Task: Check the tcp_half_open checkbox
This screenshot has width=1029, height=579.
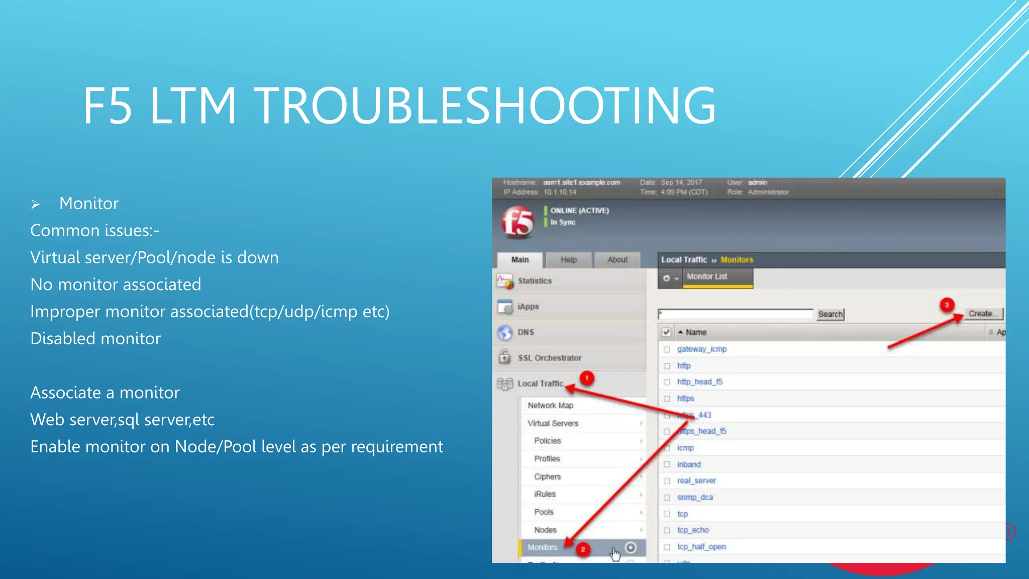Action: 667,547
